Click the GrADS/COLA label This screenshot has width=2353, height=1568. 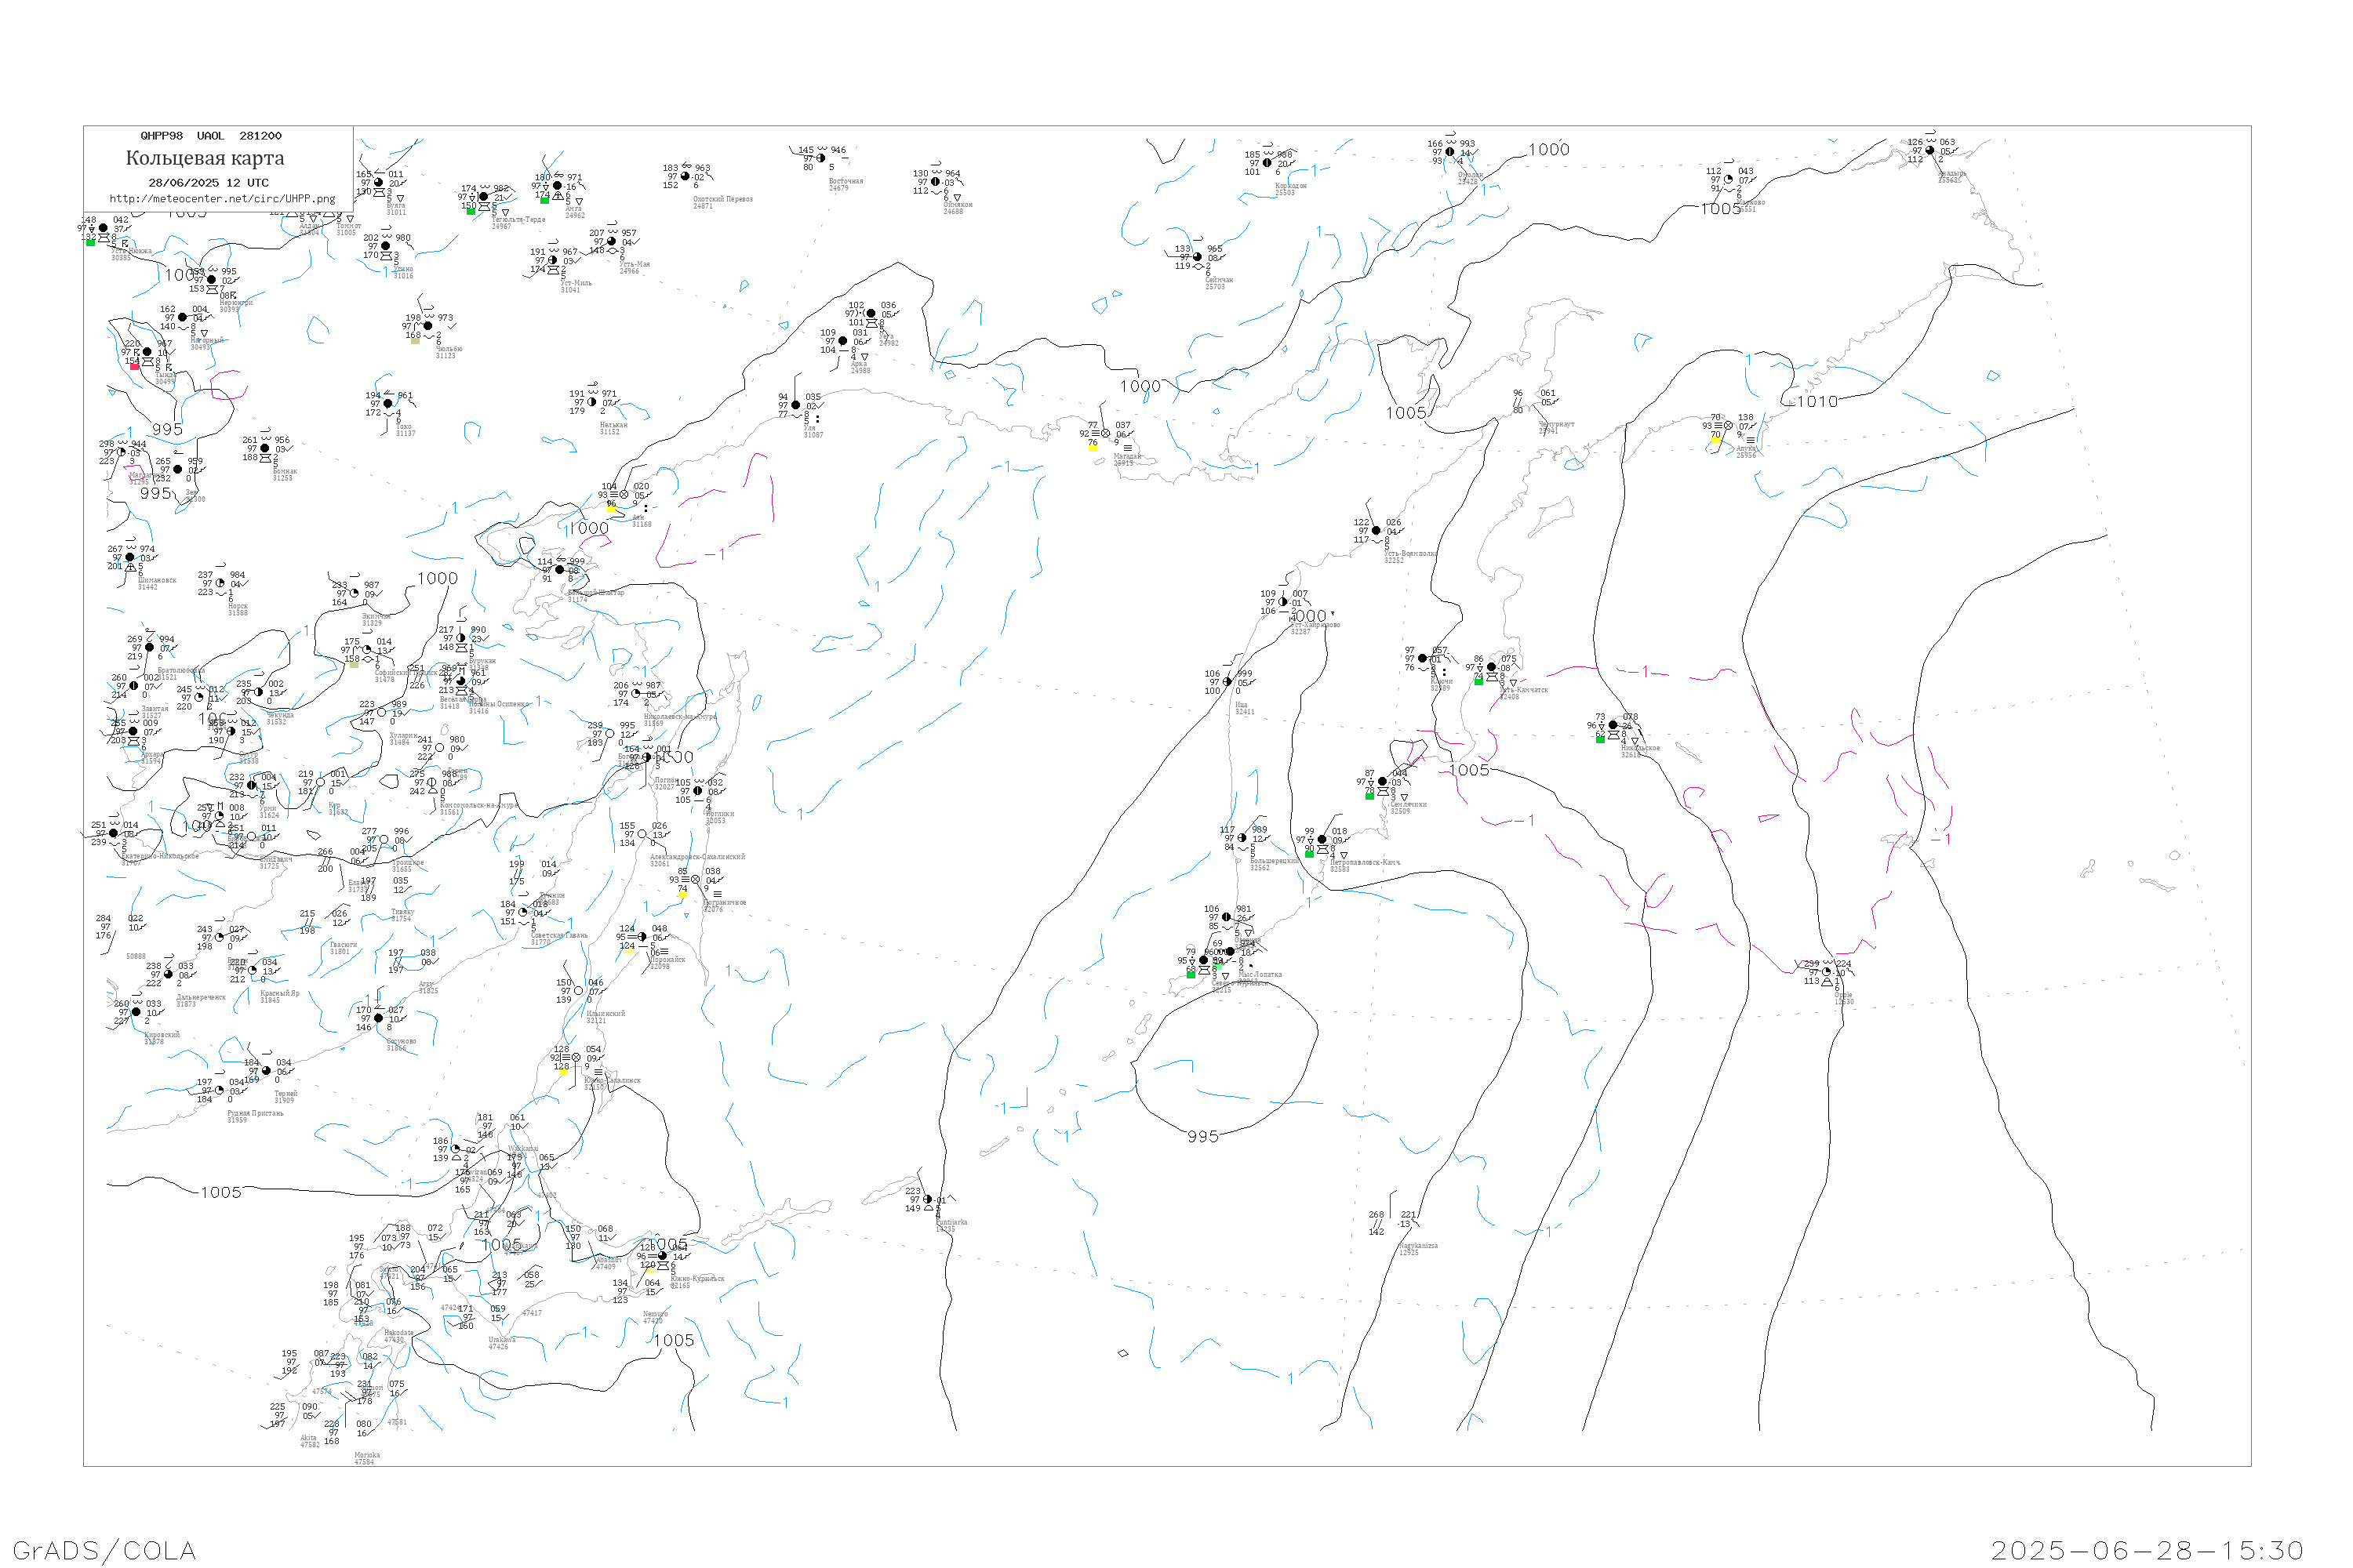click(104, 1551)
